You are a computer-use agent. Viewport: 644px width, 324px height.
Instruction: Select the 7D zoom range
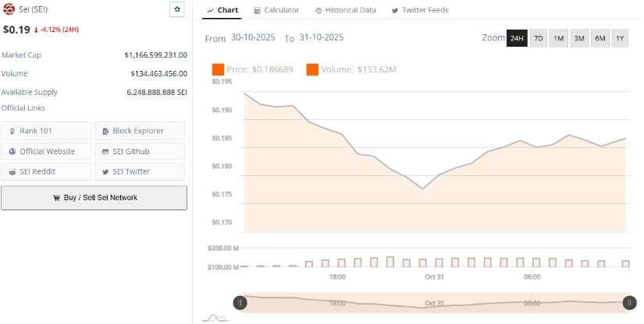click(x=539, y=38)
